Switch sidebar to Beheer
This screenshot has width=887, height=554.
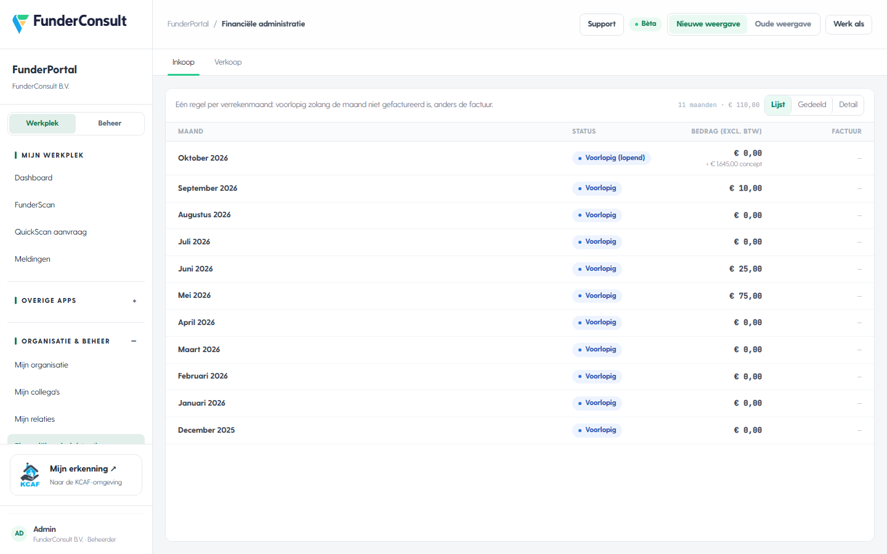tap(110, 123)
